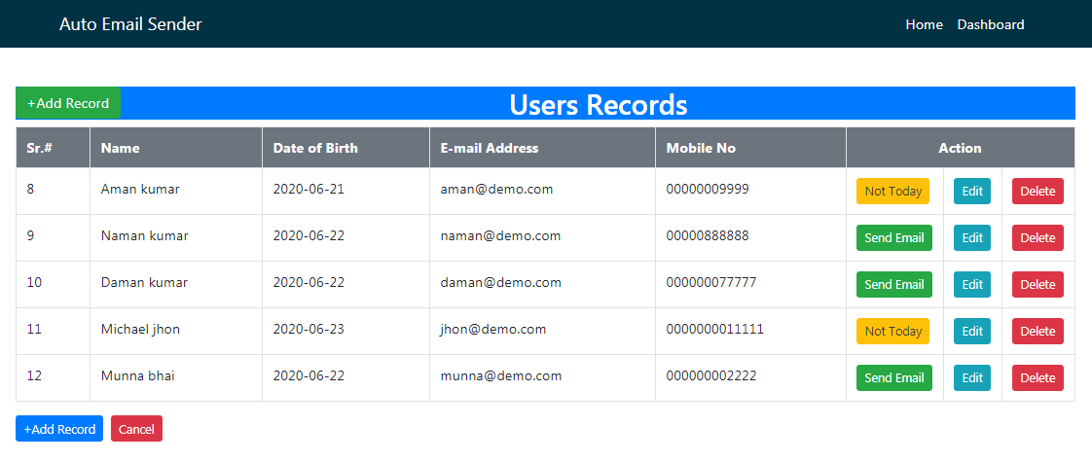Click serial number 10
Image resolution: width=1092 pixels, height=462 pixels.
tap(34, 282)
